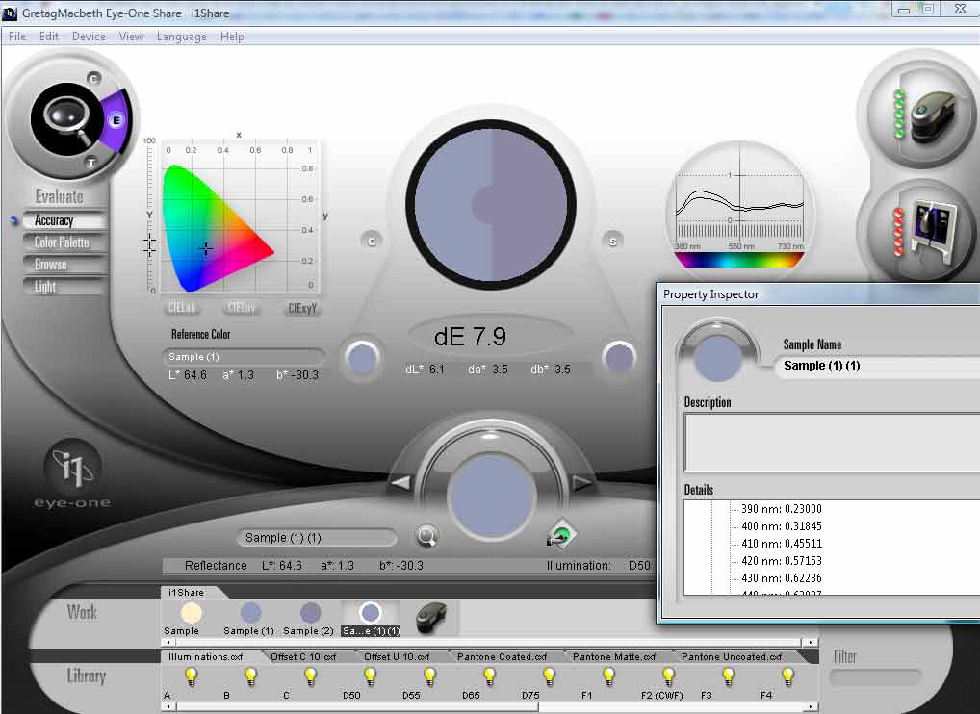Click the chromaticity diagram crosshair

(x=206, y=249)
